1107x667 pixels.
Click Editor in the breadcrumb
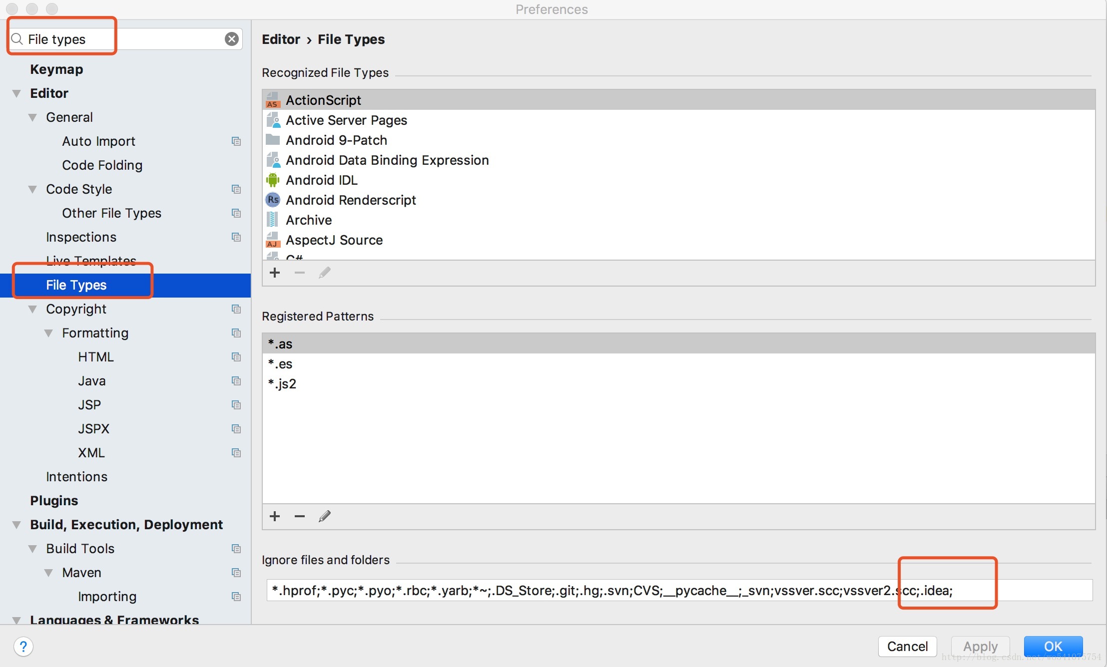coord(281,39)
